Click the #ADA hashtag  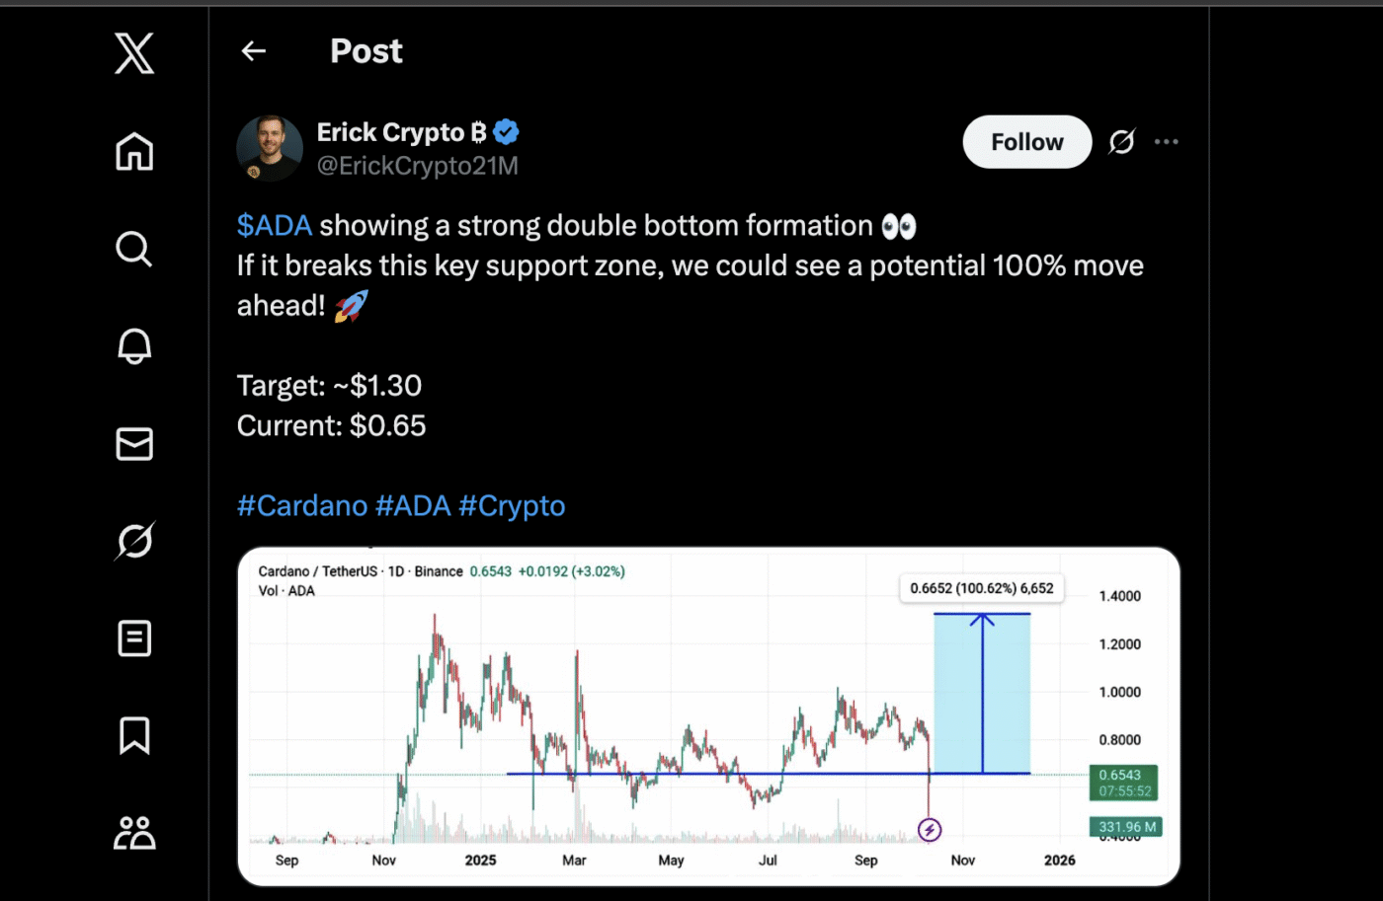click(413, 506)
